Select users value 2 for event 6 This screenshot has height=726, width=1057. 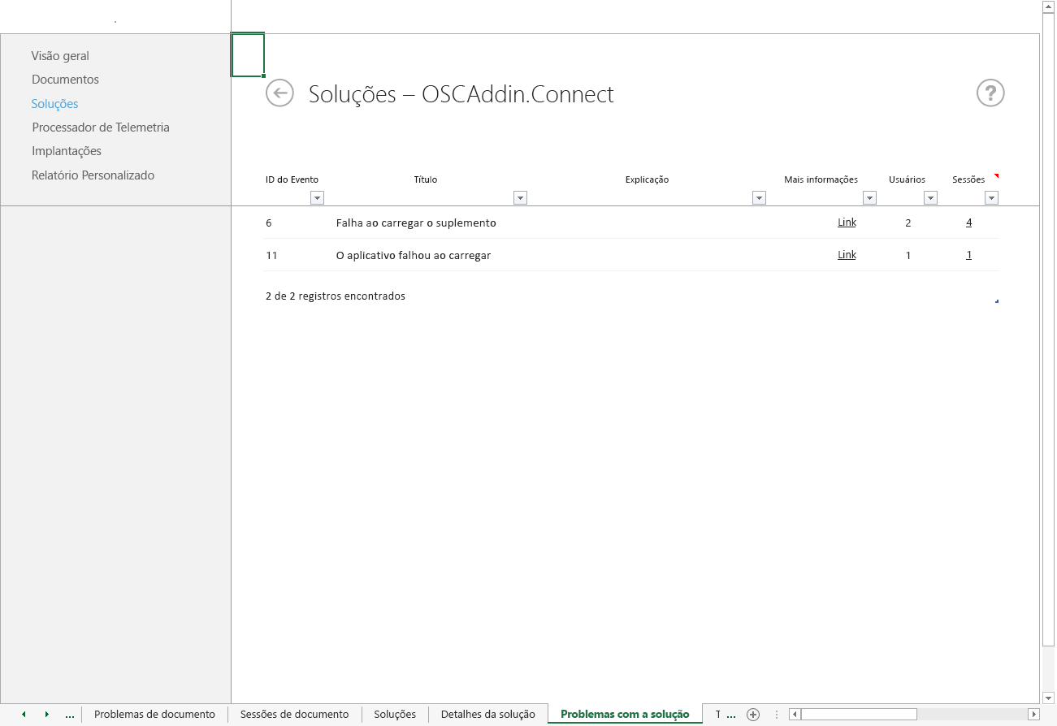pos(908,223)
